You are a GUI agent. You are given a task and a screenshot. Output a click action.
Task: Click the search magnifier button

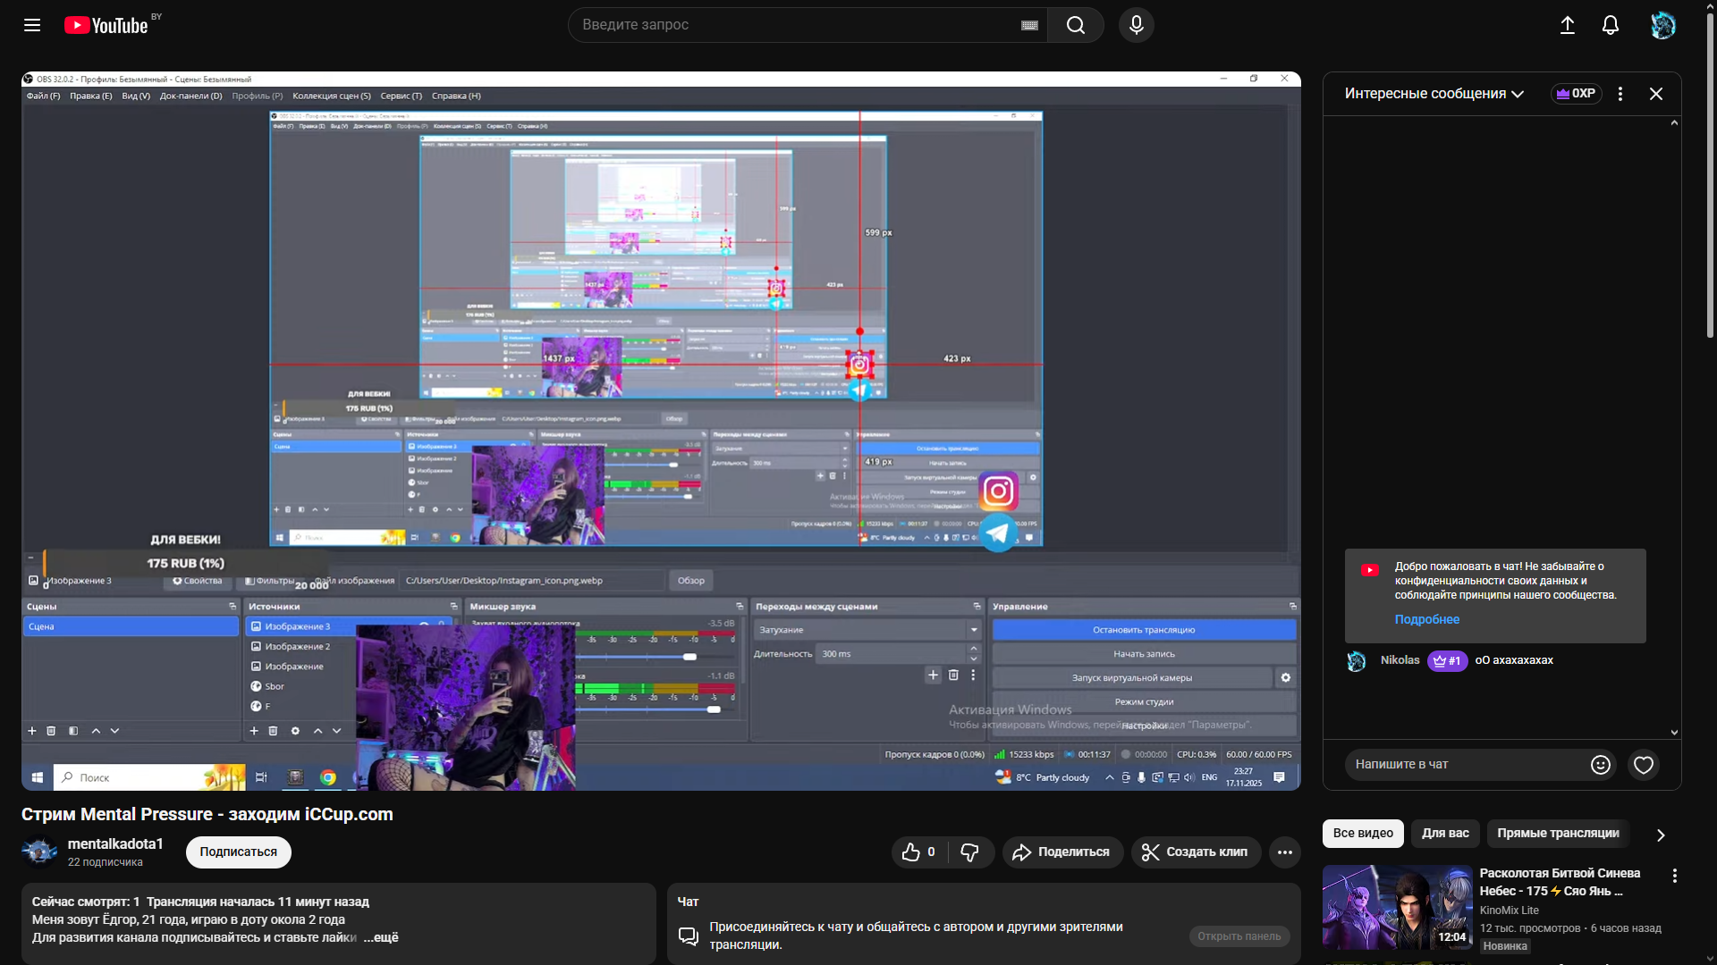click(1075, 25)
